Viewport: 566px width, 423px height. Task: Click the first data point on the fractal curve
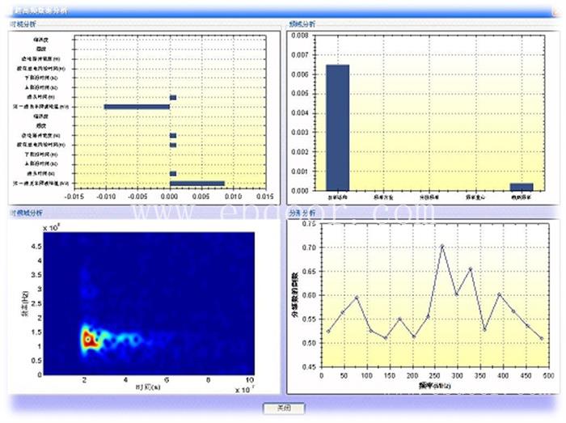(x=328, y=332)
